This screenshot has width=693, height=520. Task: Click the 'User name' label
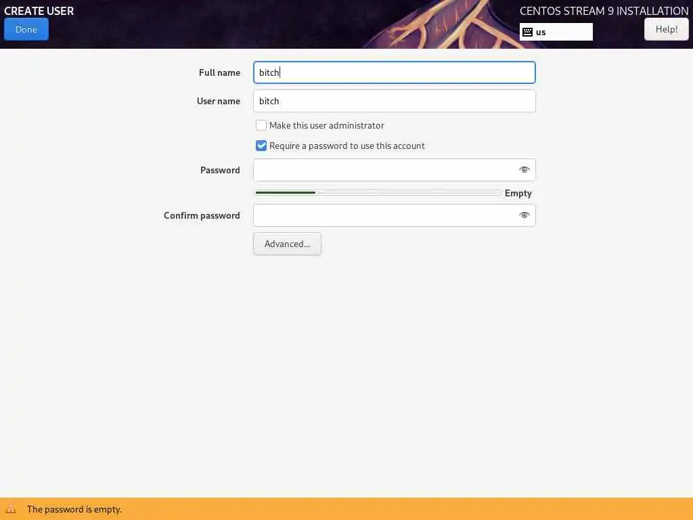click(x=219, y=101)
